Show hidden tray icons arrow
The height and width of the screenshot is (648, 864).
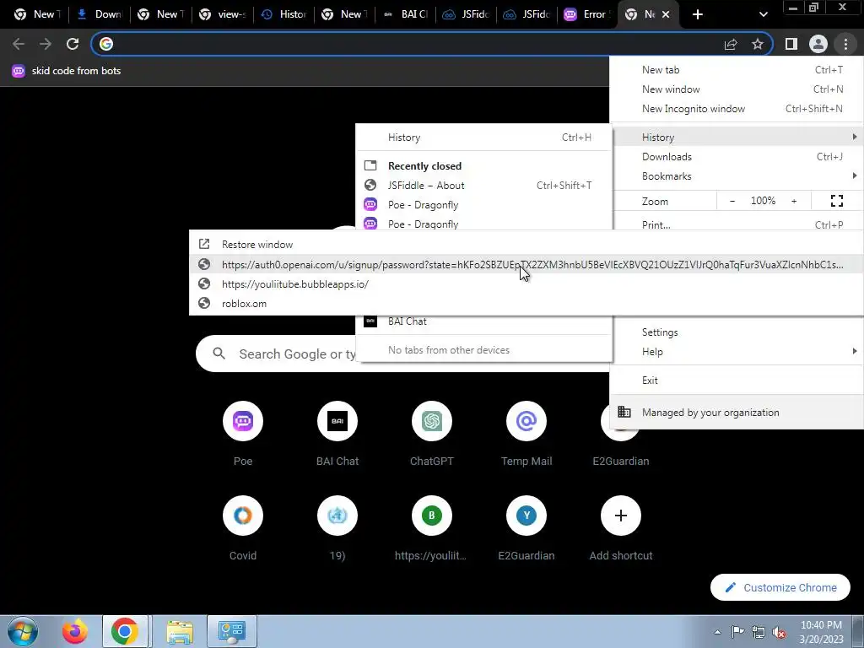pyautogui.click(x=717, y=632)
